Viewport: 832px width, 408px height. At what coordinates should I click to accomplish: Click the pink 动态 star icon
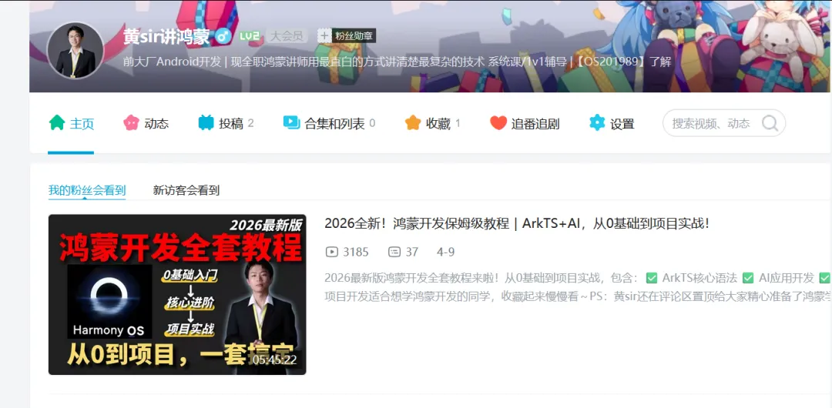click(x=131, y=123)
